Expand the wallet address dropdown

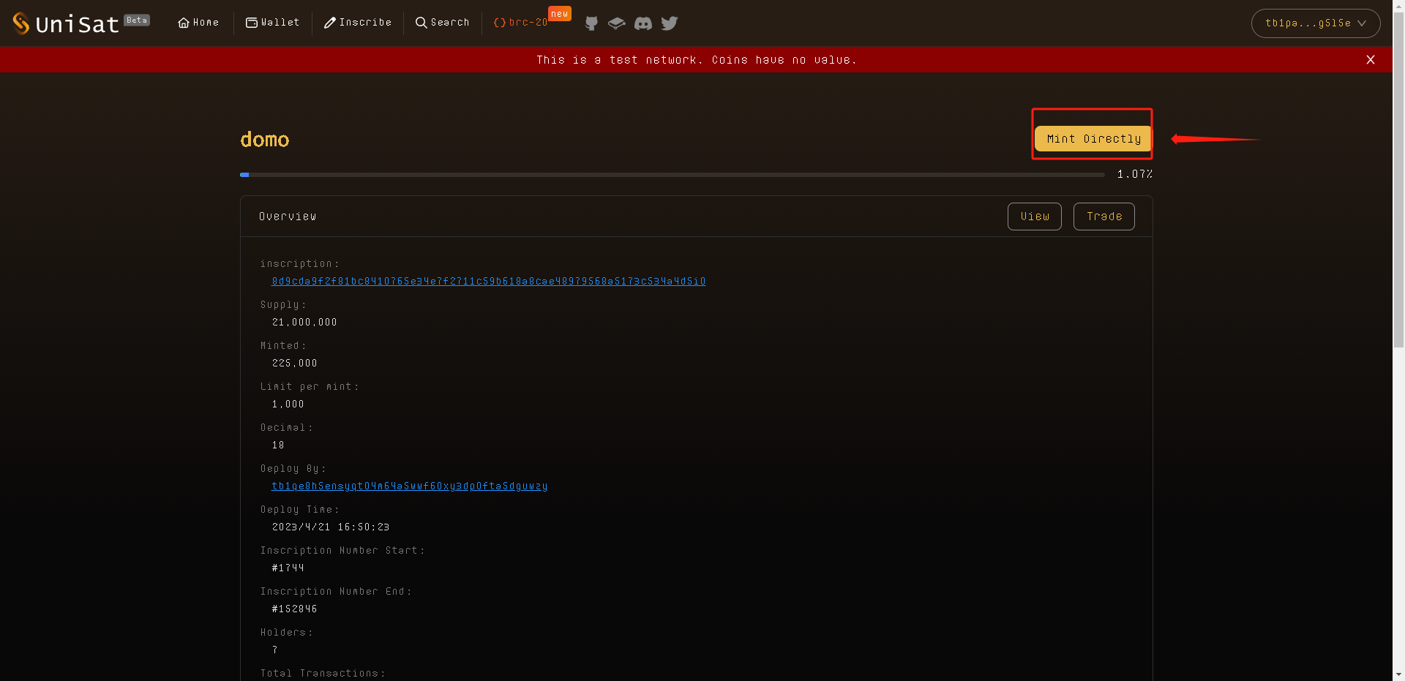click(x=1315, y=23)
